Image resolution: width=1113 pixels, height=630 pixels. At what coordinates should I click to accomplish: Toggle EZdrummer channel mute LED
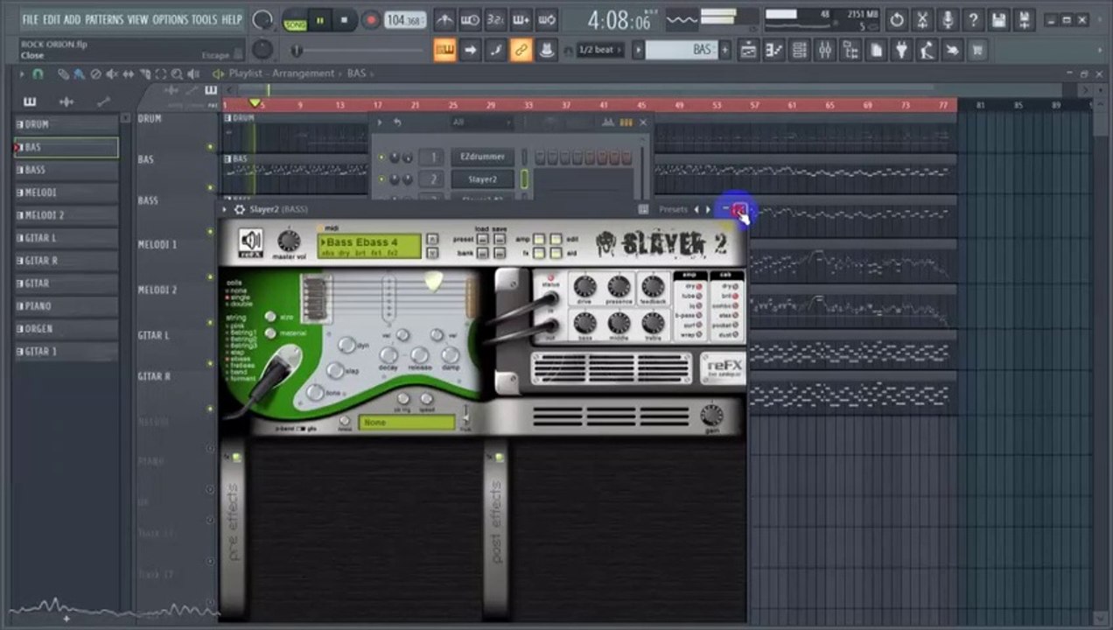381,157
